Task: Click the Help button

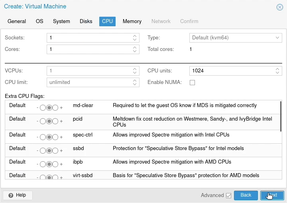Action: (18, 195)
